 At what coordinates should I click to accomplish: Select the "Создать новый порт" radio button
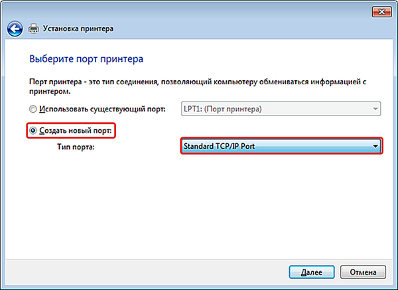pos(33,131)
